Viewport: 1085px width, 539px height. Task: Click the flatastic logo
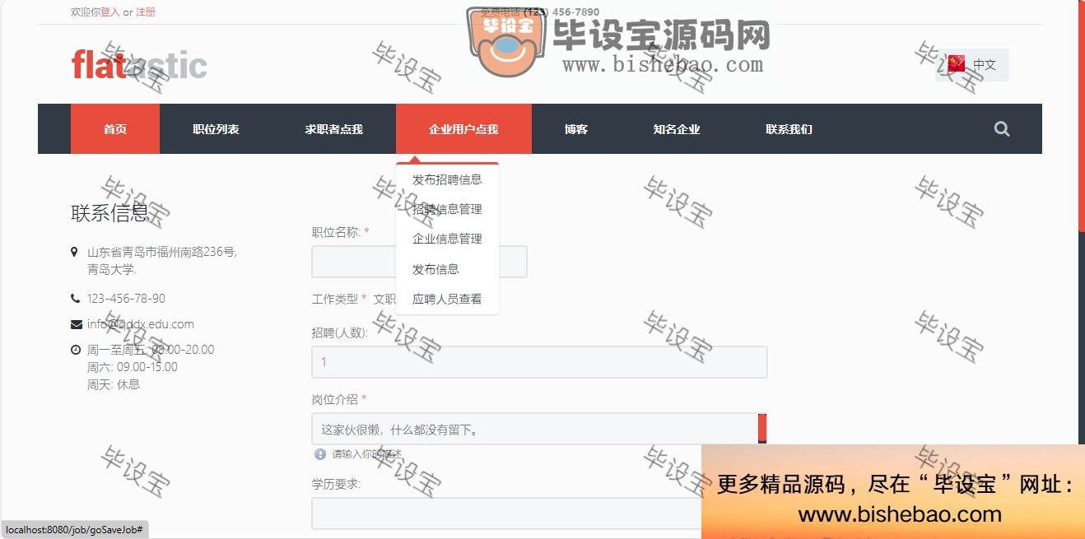coord(139,65)
